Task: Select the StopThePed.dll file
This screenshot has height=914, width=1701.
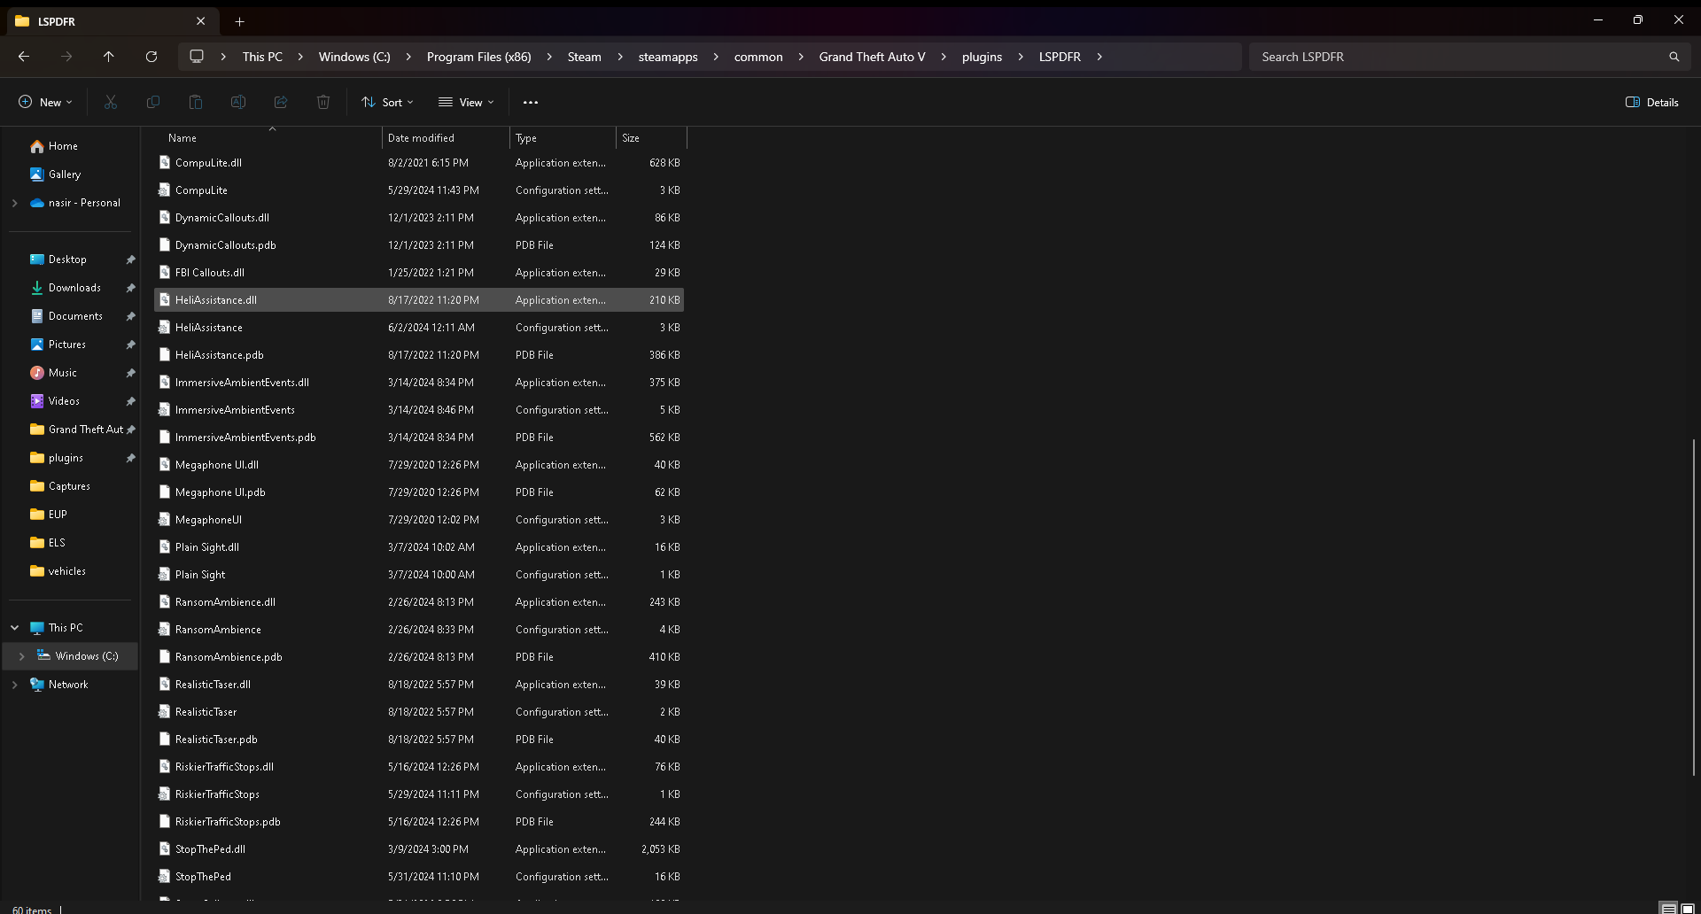Action: point(419,849)
